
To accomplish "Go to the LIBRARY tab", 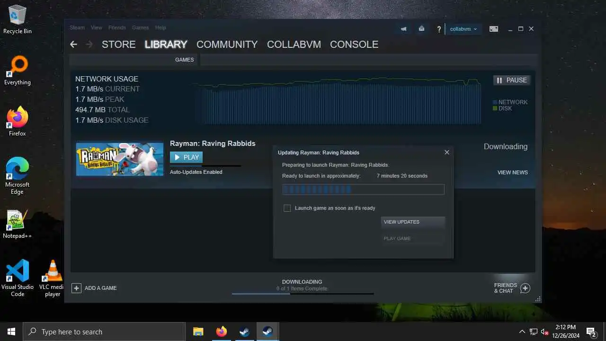I will click(x=166, y=44).
